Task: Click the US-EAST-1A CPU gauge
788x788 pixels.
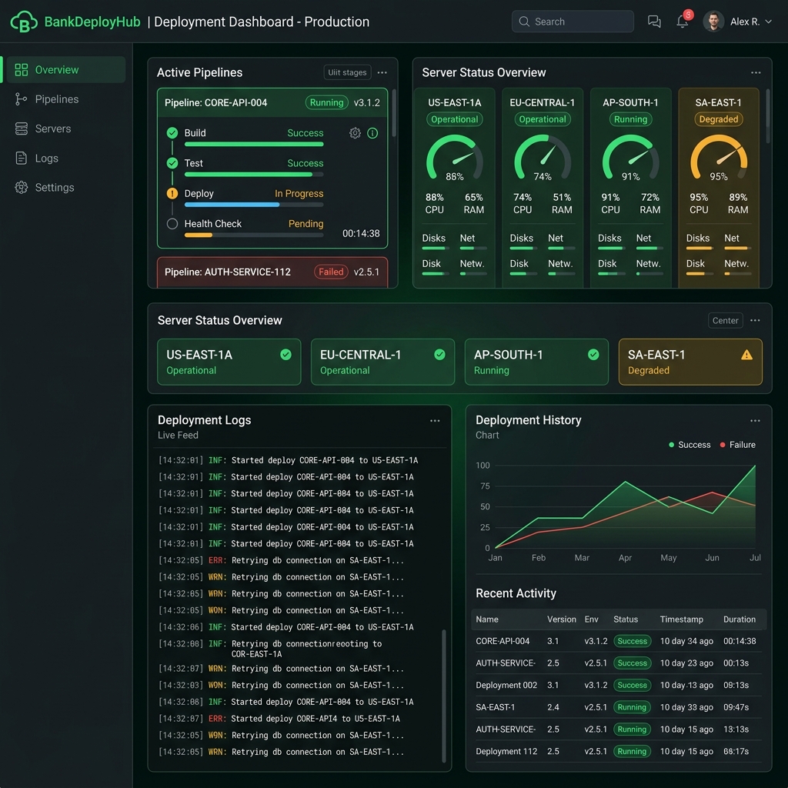Action: pos(454,159)
